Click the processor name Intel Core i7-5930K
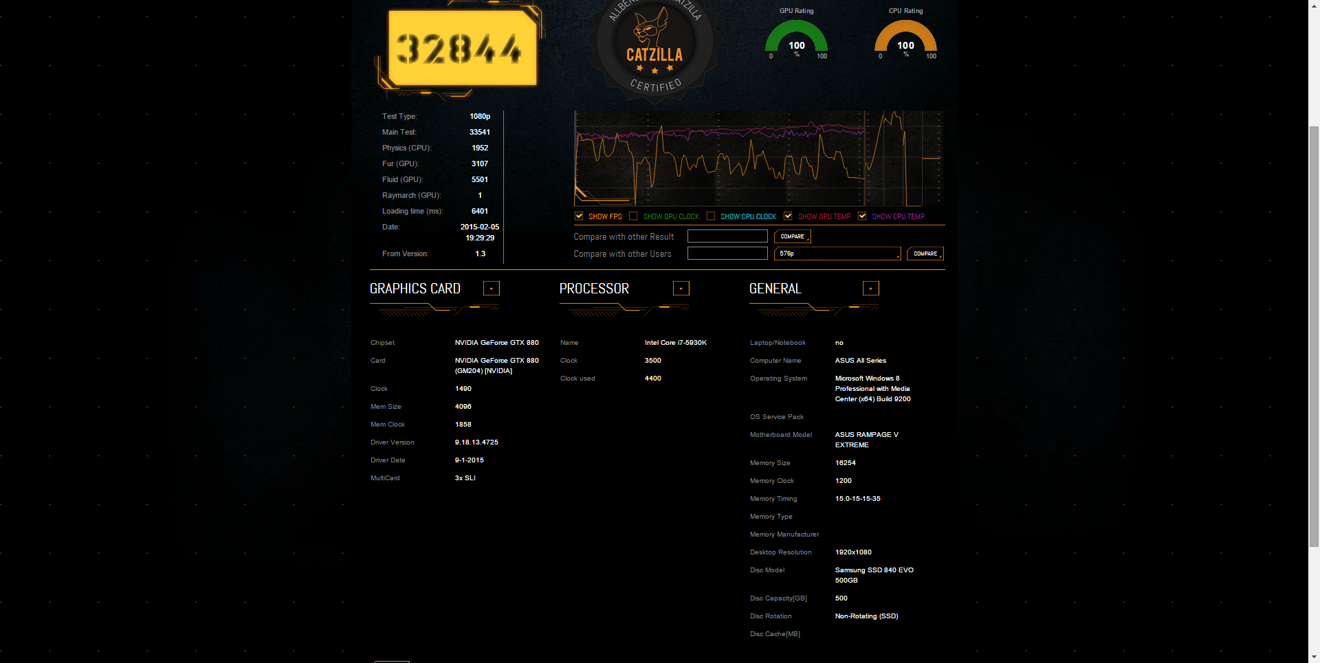Viewport: 1320px width, 663px height. (x=676, y=342)
